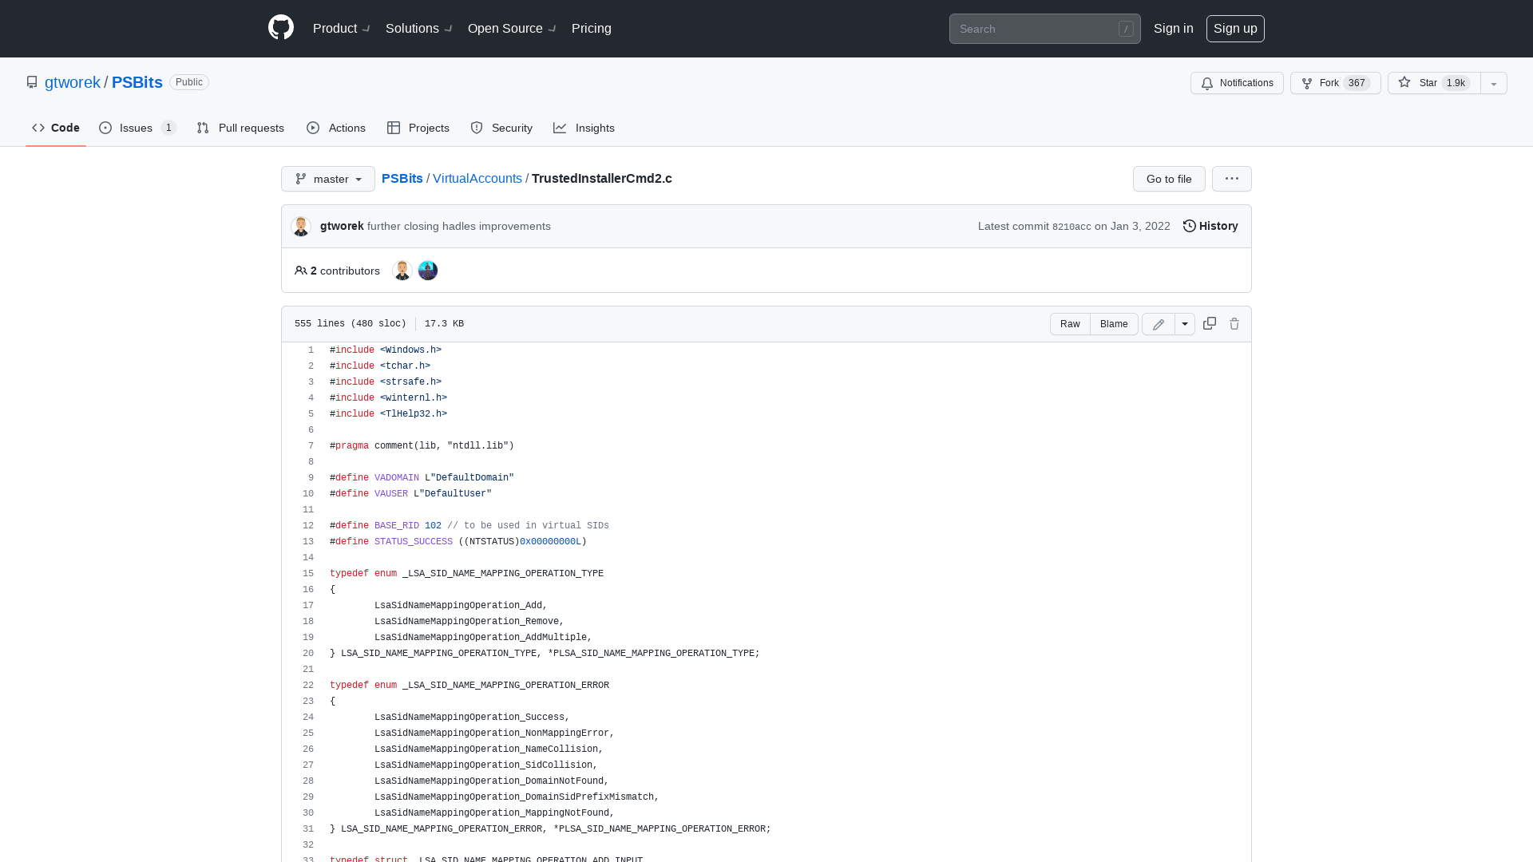Image resolution: width=1533 pixels, height=862 pixels.
Task: Click the star count 1.9k
Action: coord(1456,83)
